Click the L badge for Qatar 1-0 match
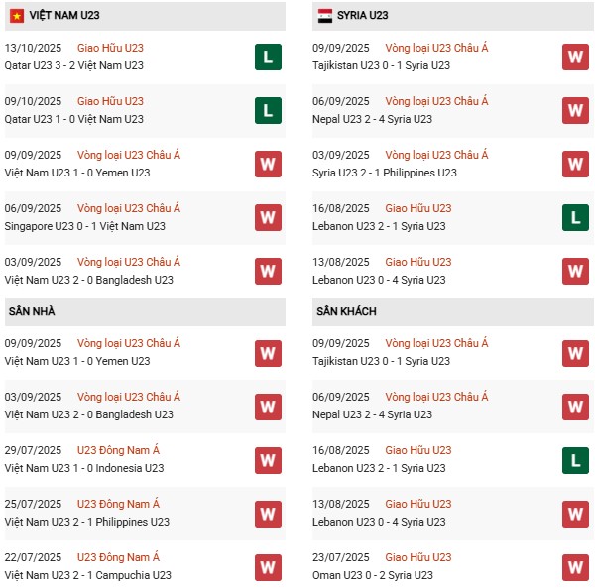This screenshot has height=588, width=595. click(x=267, y=110)
